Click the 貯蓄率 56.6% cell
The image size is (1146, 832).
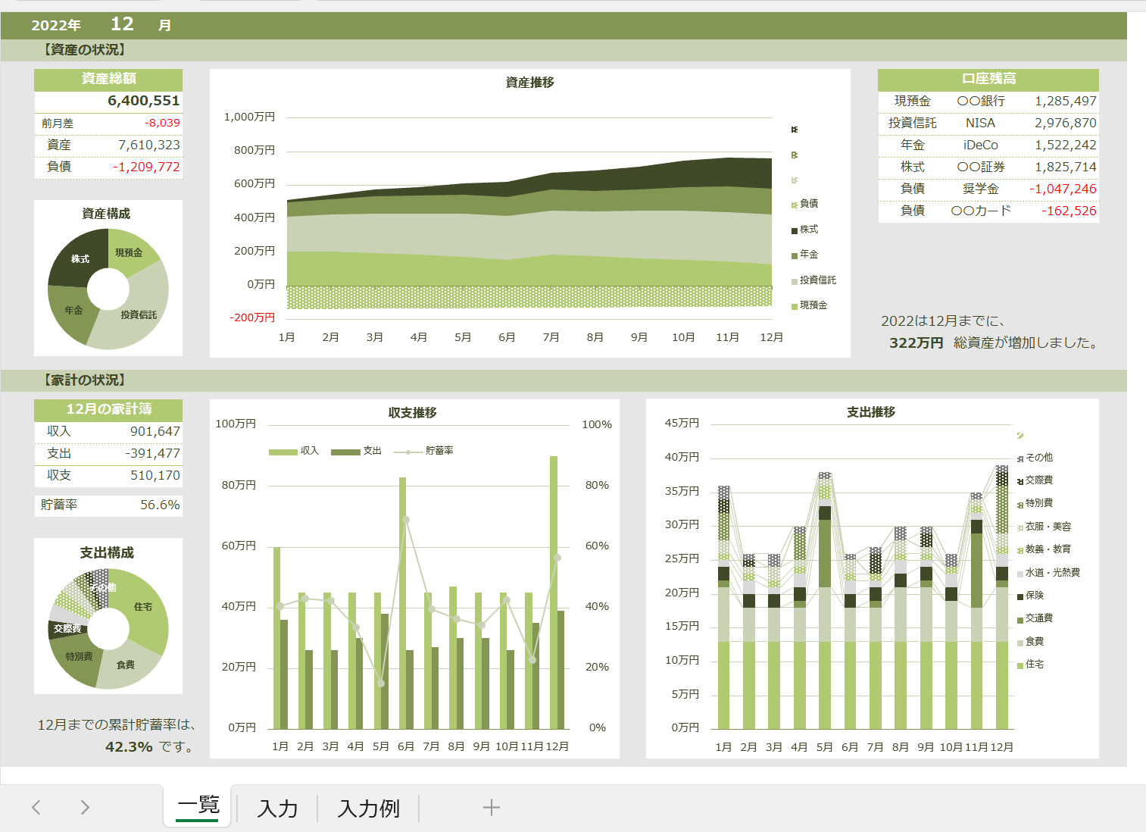108,505
